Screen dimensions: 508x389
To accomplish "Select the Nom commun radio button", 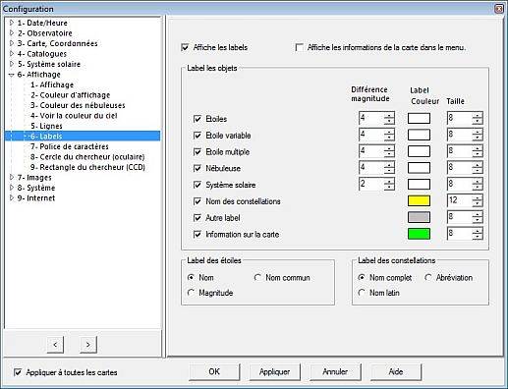I will 257,277.
